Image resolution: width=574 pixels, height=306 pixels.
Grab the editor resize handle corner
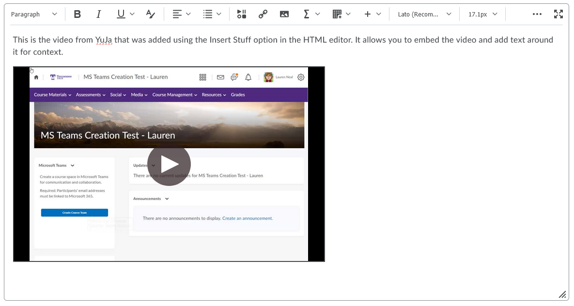pos(562,294)
